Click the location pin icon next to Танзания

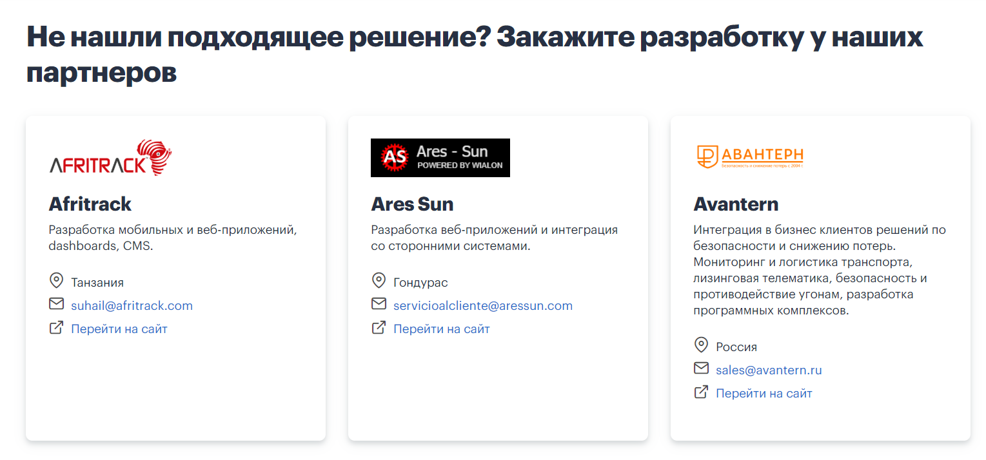click(56, 281)
